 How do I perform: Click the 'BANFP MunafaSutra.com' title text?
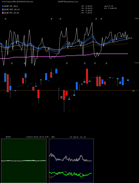68,2
